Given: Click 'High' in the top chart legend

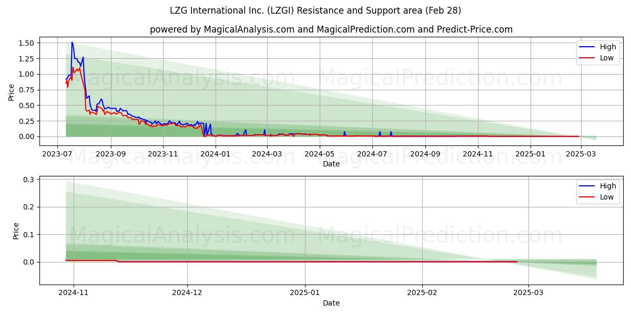Looking at the screenshot, I should click(608, 47).
